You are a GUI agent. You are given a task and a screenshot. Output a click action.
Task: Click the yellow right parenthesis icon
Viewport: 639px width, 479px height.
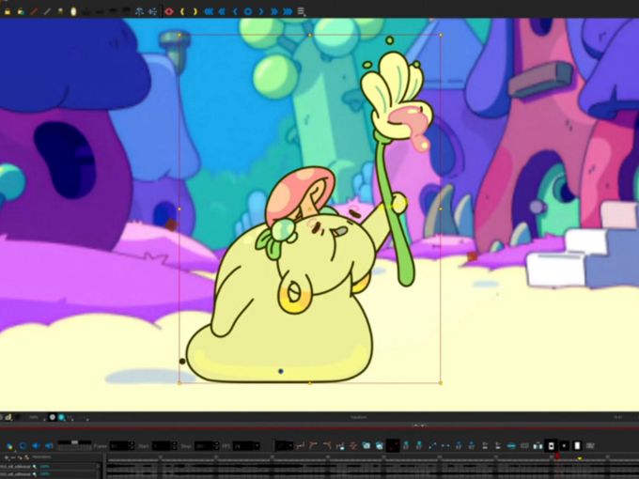click(195, 12)
